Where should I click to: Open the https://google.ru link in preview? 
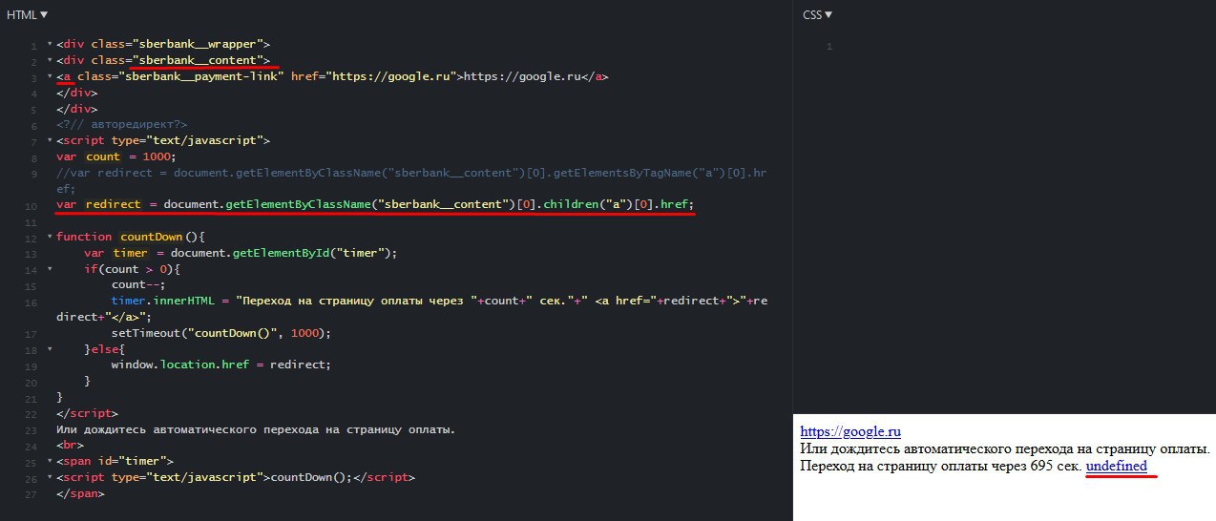click(x=849, y=431)
